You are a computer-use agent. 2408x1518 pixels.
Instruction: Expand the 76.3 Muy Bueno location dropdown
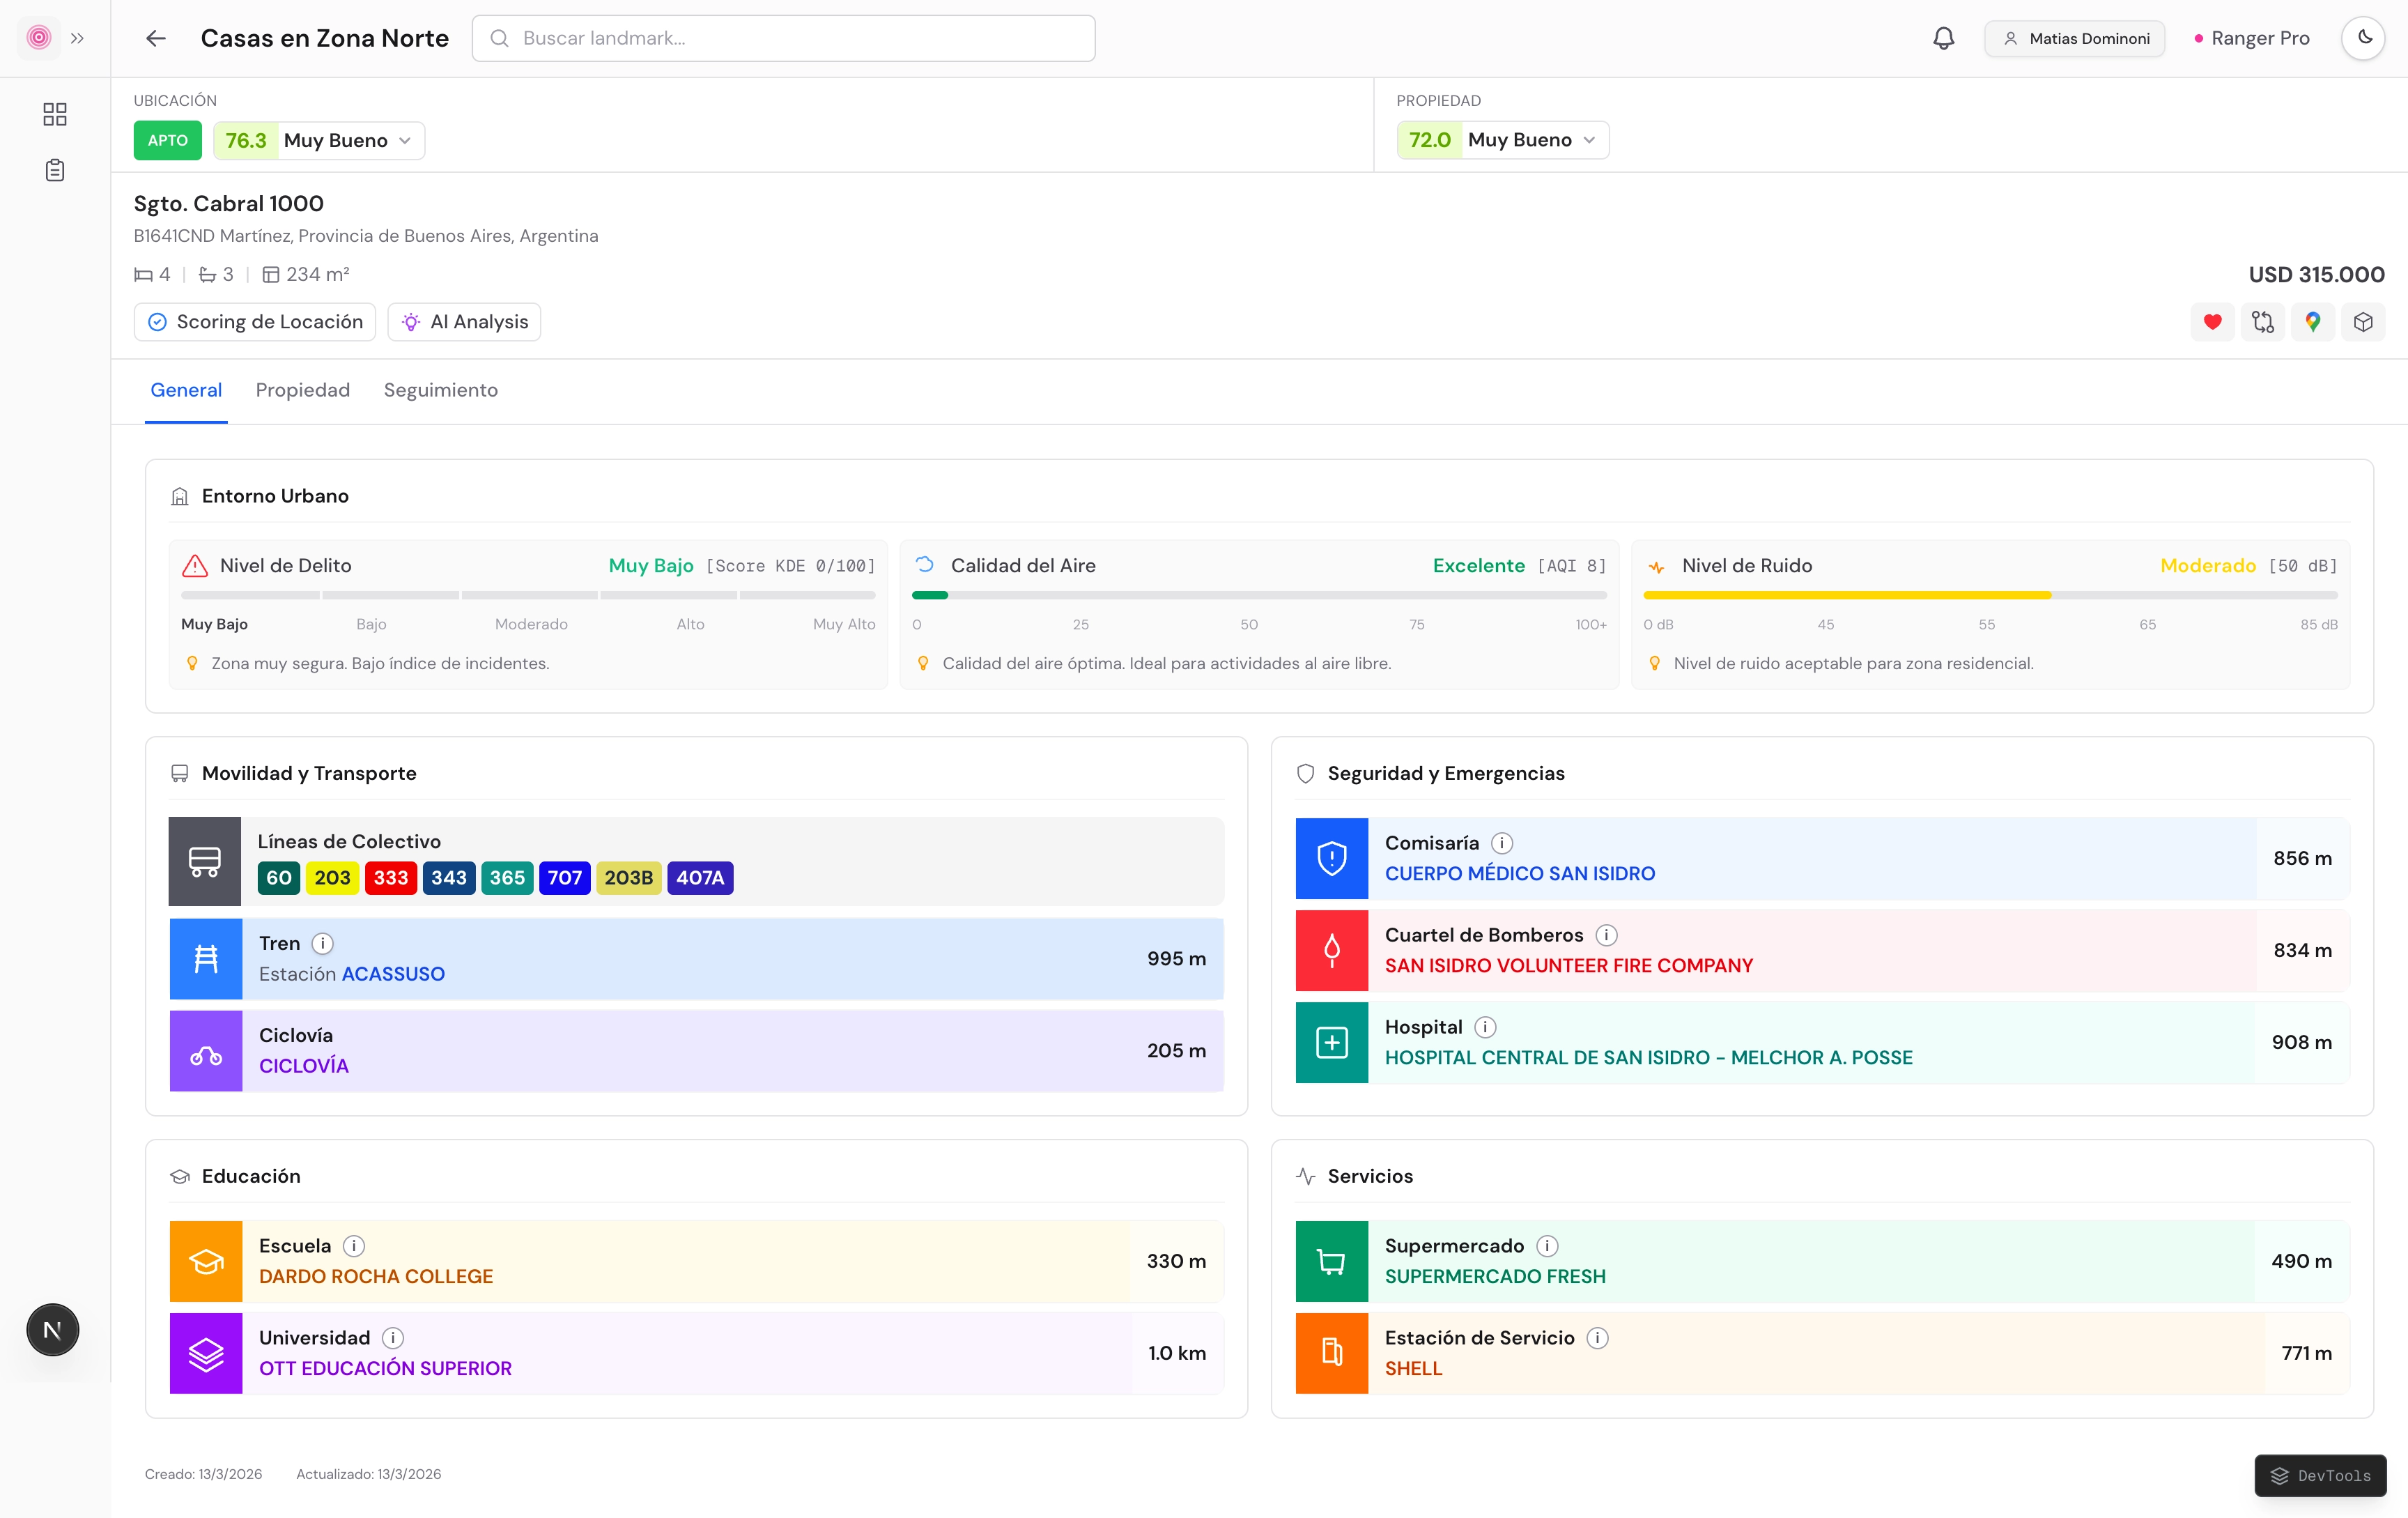[x=319, y=140]
